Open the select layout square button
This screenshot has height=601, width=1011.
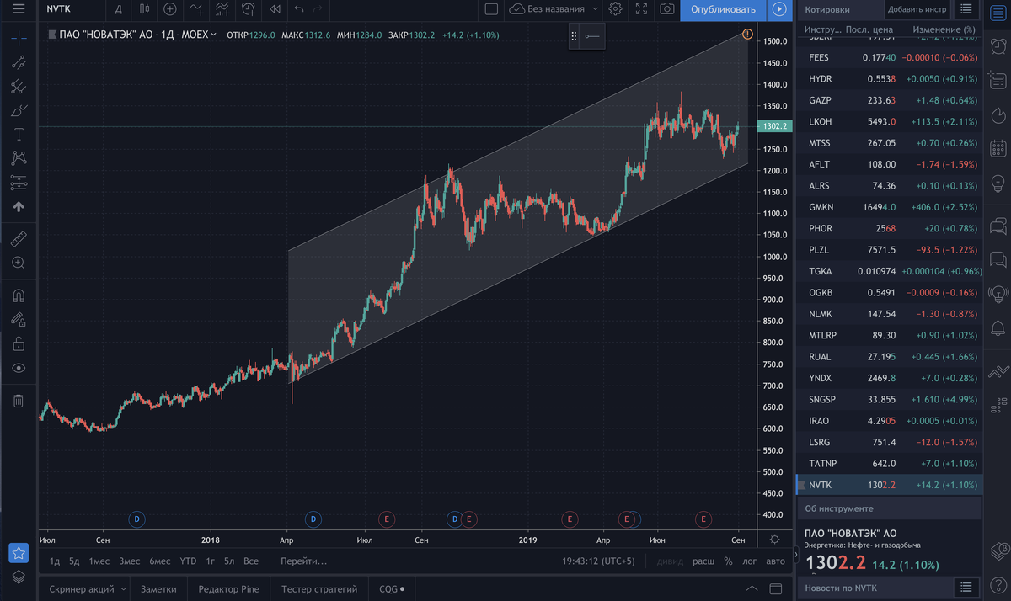492,9
